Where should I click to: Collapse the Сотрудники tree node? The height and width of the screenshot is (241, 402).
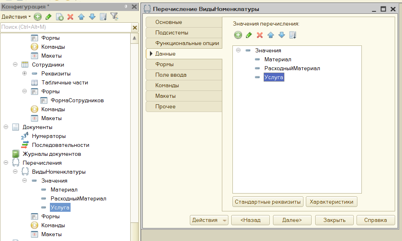click(x=15, y=65)
